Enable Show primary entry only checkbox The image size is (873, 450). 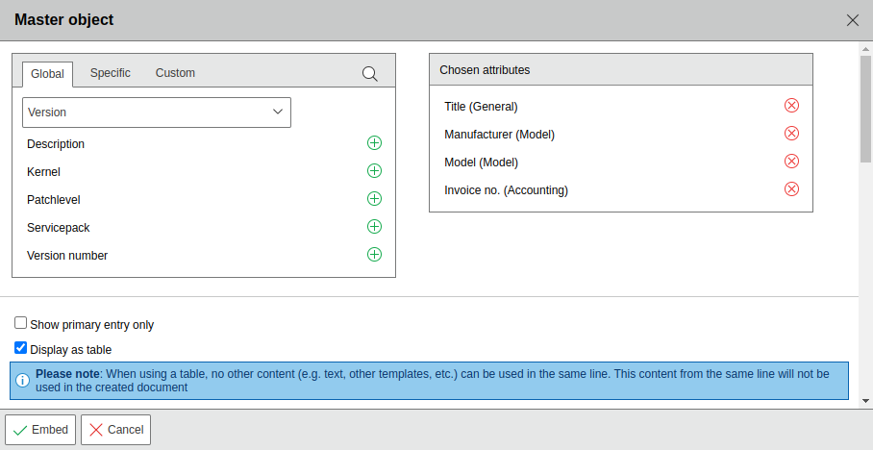(x=21, y=324)
